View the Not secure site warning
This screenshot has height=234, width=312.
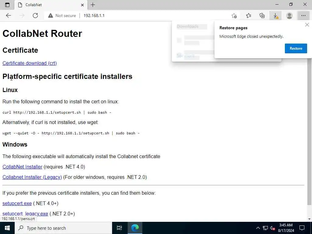[x=62, y=16]
